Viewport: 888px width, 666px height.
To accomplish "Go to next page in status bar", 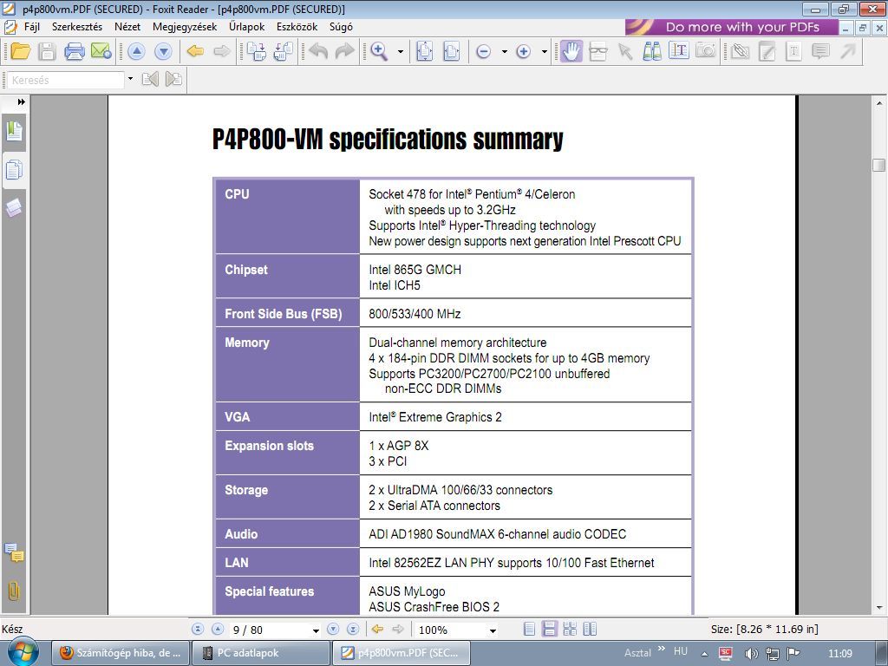I will coord(333,630).
